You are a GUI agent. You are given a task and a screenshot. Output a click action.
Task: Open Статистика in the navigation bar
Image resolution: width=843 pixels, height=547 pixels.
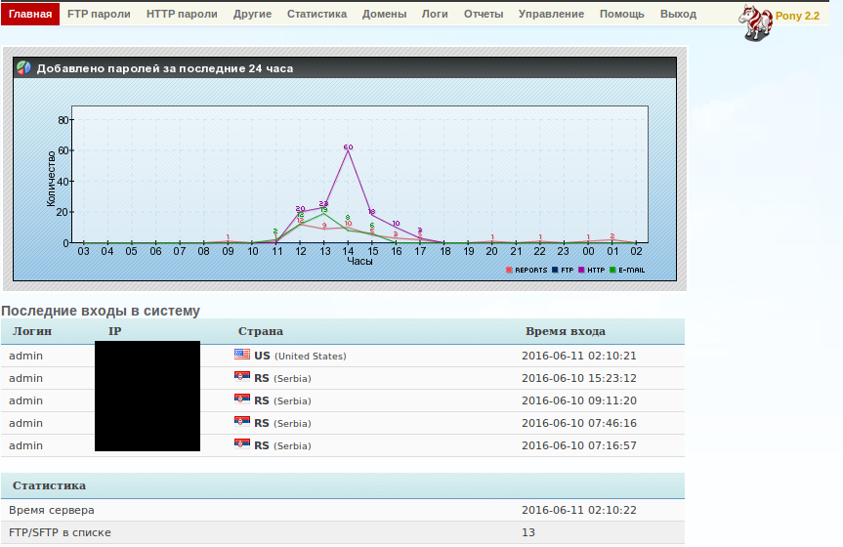[x=316, y=14]
